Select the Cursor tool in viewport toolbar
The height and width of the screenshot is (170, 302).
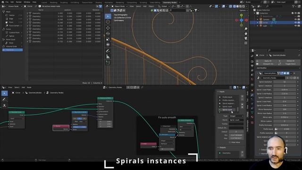click(x=108, y=22)
